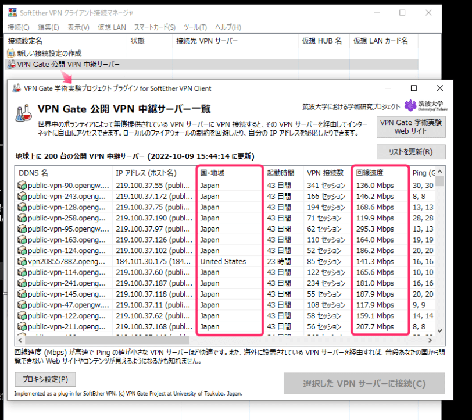Select the 207.7 Mbps speed cell
The image size is (472, 420).
(x=375, y=326)
